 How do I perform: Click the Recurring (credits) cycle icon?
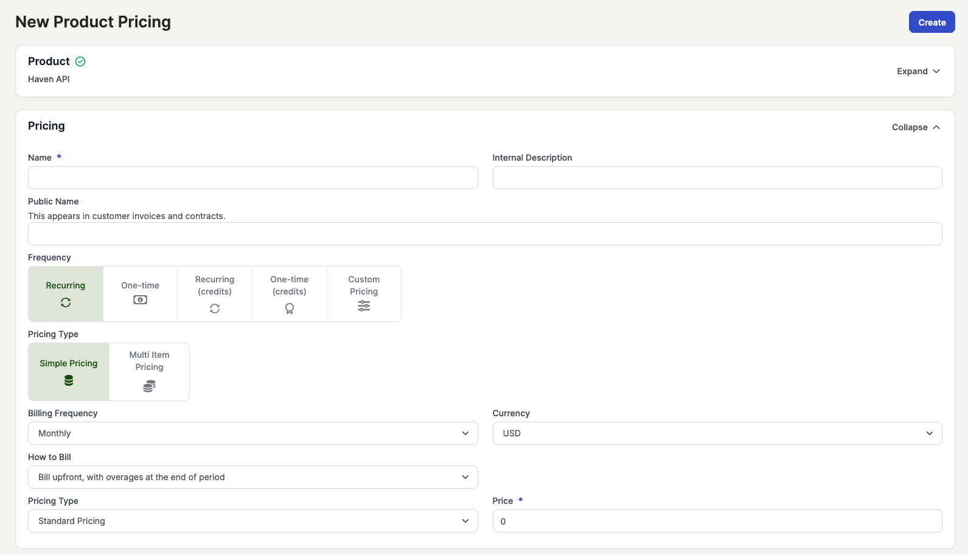click(215, 309)
